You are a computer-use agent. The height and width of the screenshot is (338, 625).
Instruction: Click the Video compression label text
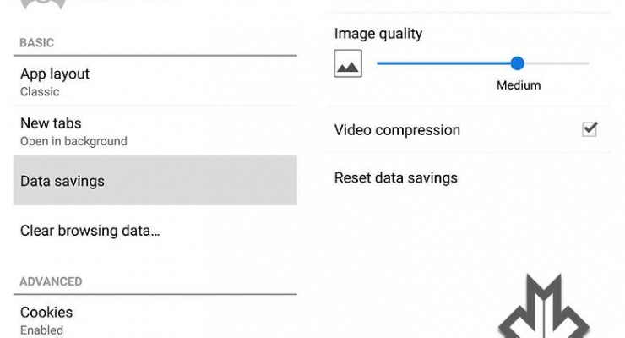click(397, 130)
